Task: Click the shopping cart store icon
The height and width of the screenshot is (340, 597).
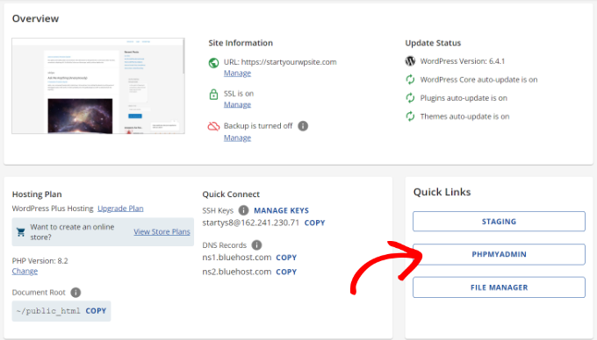Action: [21, 231]
